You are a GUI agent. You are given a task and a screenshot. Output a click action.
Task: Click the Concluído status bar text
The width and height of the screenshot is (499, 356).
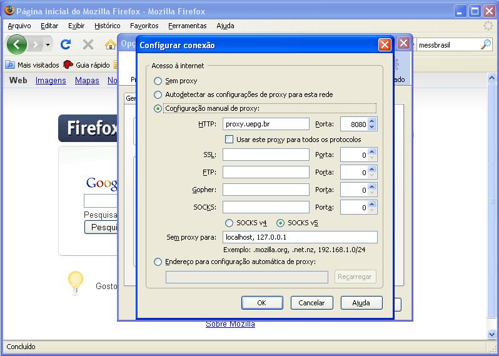(x=21, y=347)
